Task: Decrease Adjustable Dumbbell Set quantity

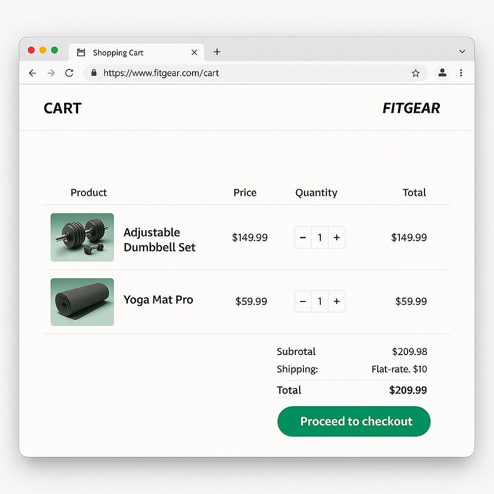Action: (303, 237)
